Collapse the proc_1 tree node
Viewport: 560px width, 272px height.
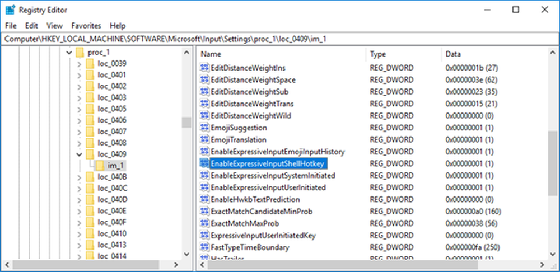(69, 53)
